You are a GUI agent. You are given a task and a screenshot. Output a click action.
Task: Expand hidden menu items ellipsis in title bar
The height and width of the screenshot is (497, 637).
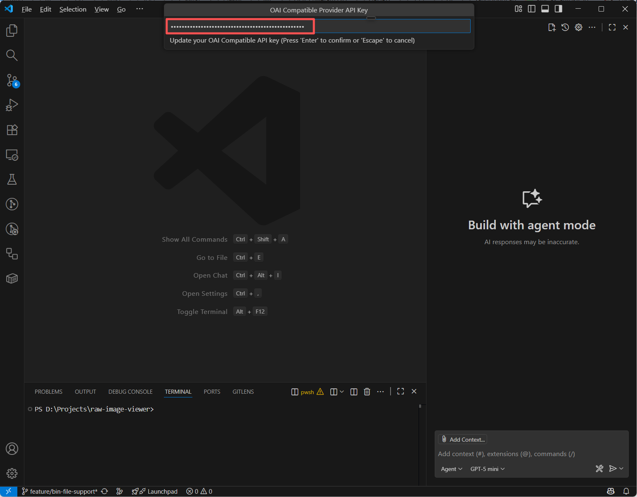(x=140, y=9)
